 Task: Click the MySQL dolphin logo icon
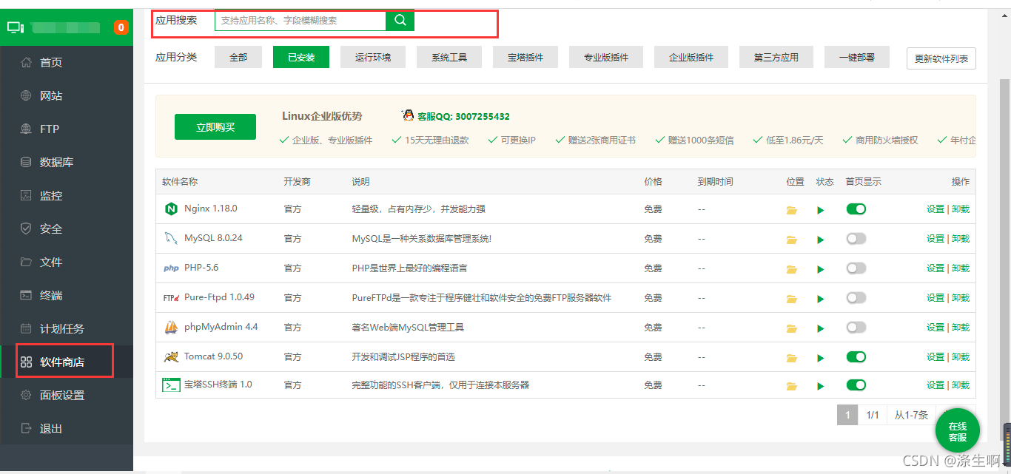point(171,239)
